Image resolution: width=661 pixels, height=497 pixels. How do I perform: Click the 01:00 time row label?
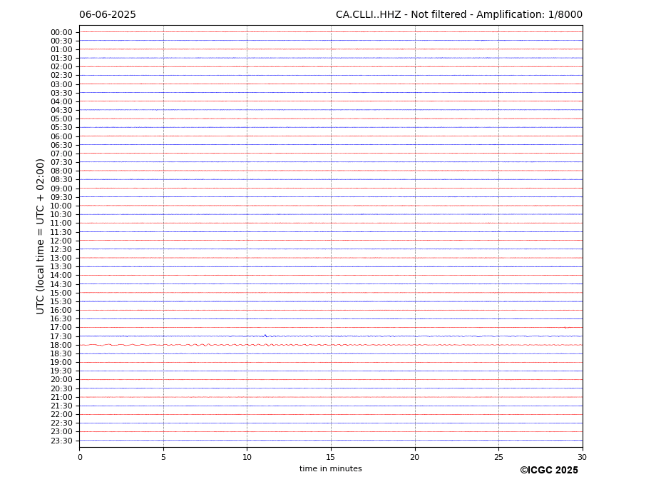tap(61, 50)
